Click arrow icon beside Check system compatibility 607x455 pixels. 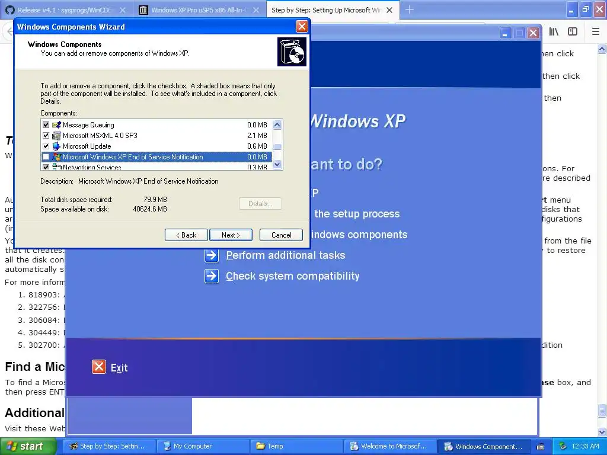tap(212, 276)
